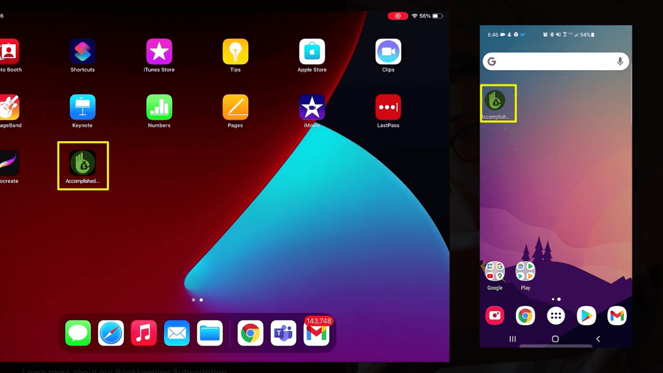Open Files app in iPad dock
Viewport: 663px width, 373px height.
pyautogui.click(x=210, y=333)
